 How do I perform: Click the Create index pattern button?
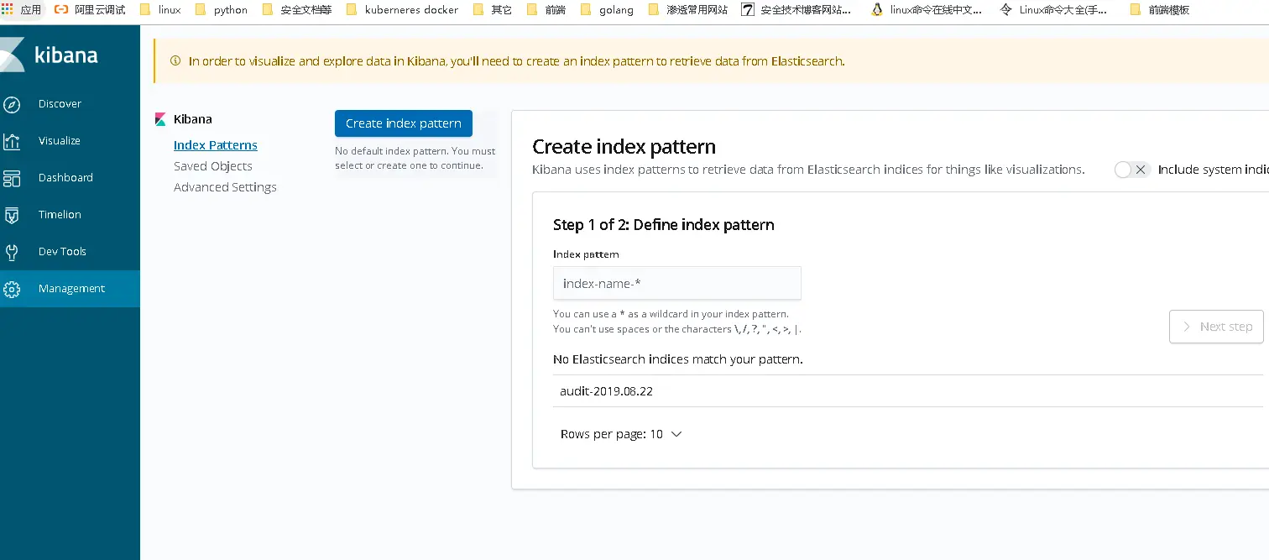point(404,123)
